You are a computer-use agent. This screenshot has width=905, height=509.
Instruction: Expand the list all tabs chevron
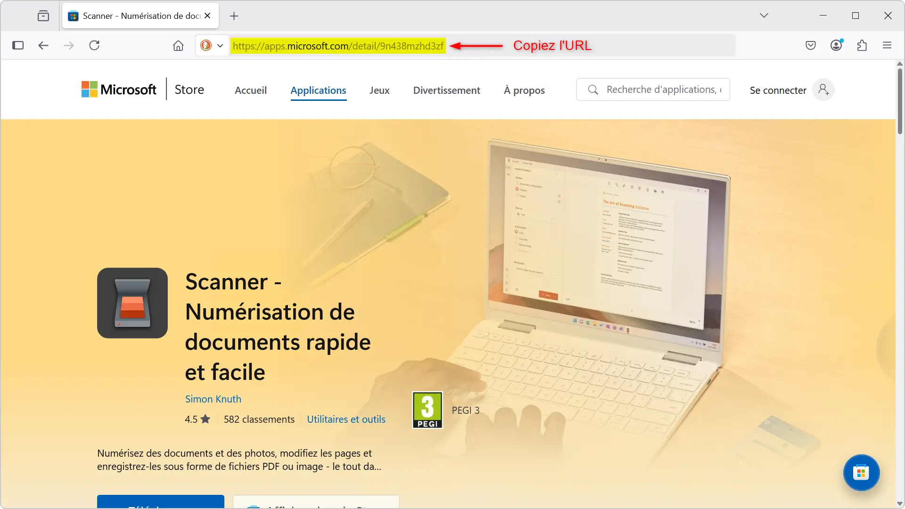click(x=764, y=16)
